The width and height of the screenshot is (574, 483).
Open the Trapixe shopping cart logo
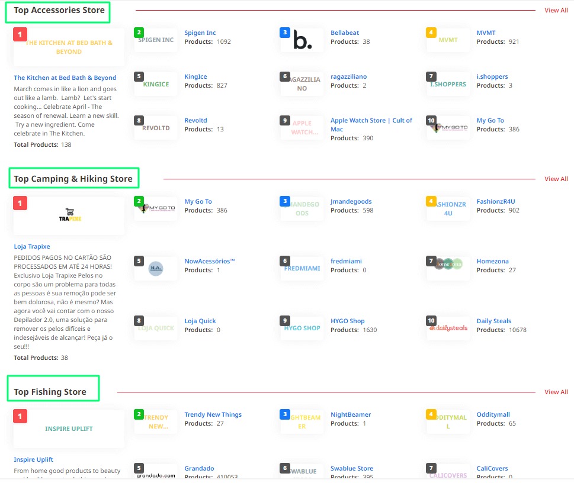[69, 215]
